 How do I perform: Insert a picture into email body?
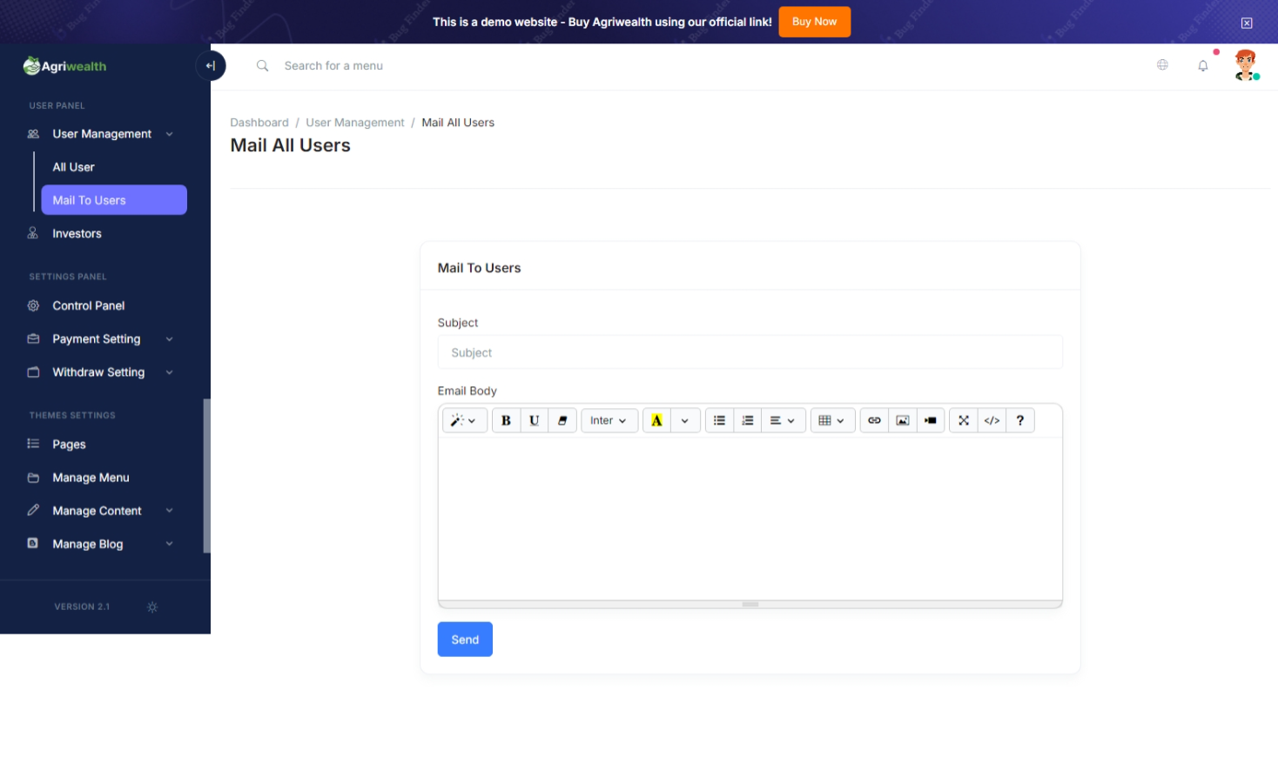pos(903,420)
